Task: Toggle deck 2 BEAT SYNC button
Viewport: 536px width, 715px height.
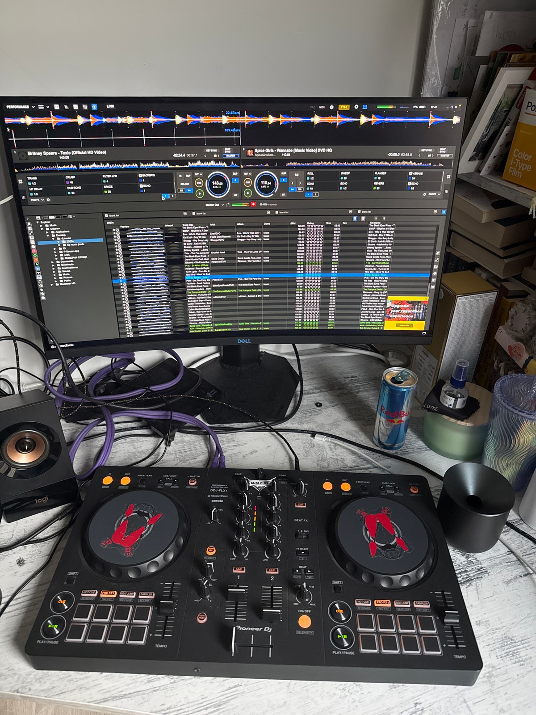Action: click(443, 150)
